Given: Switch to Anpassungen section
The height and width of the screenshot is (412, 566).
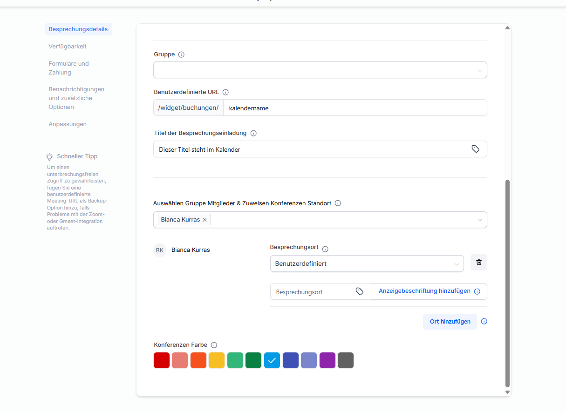Looking at the screenshot, I should point(68,124).
